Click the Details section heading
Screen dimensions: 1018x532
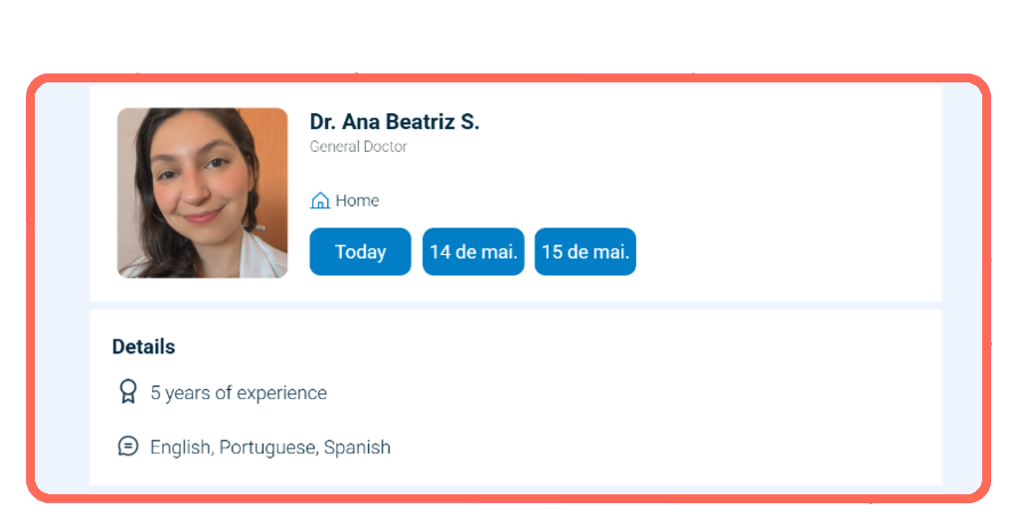[143, 346]
